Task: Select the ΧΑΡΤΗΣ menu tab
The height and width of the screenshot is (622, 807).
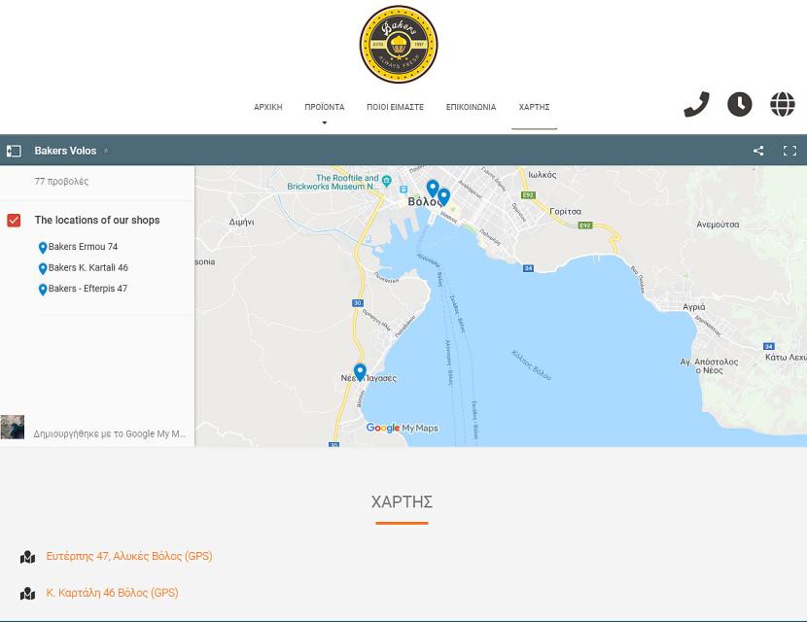Action: pyautogui.click(x=534, y=107)
